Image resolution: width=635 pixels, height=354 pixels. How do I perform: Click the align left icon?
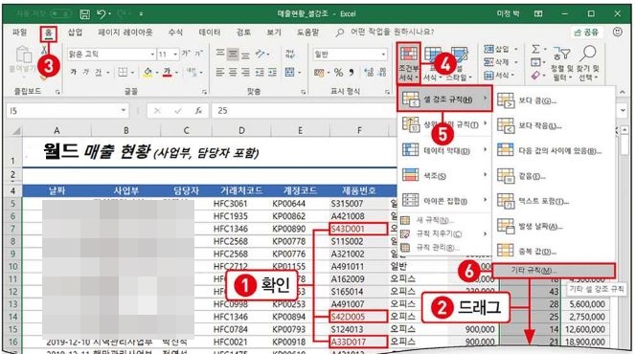[x=220, y=72]
